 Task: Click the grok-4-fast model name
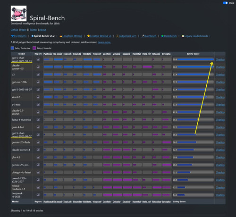click(18, 127)
